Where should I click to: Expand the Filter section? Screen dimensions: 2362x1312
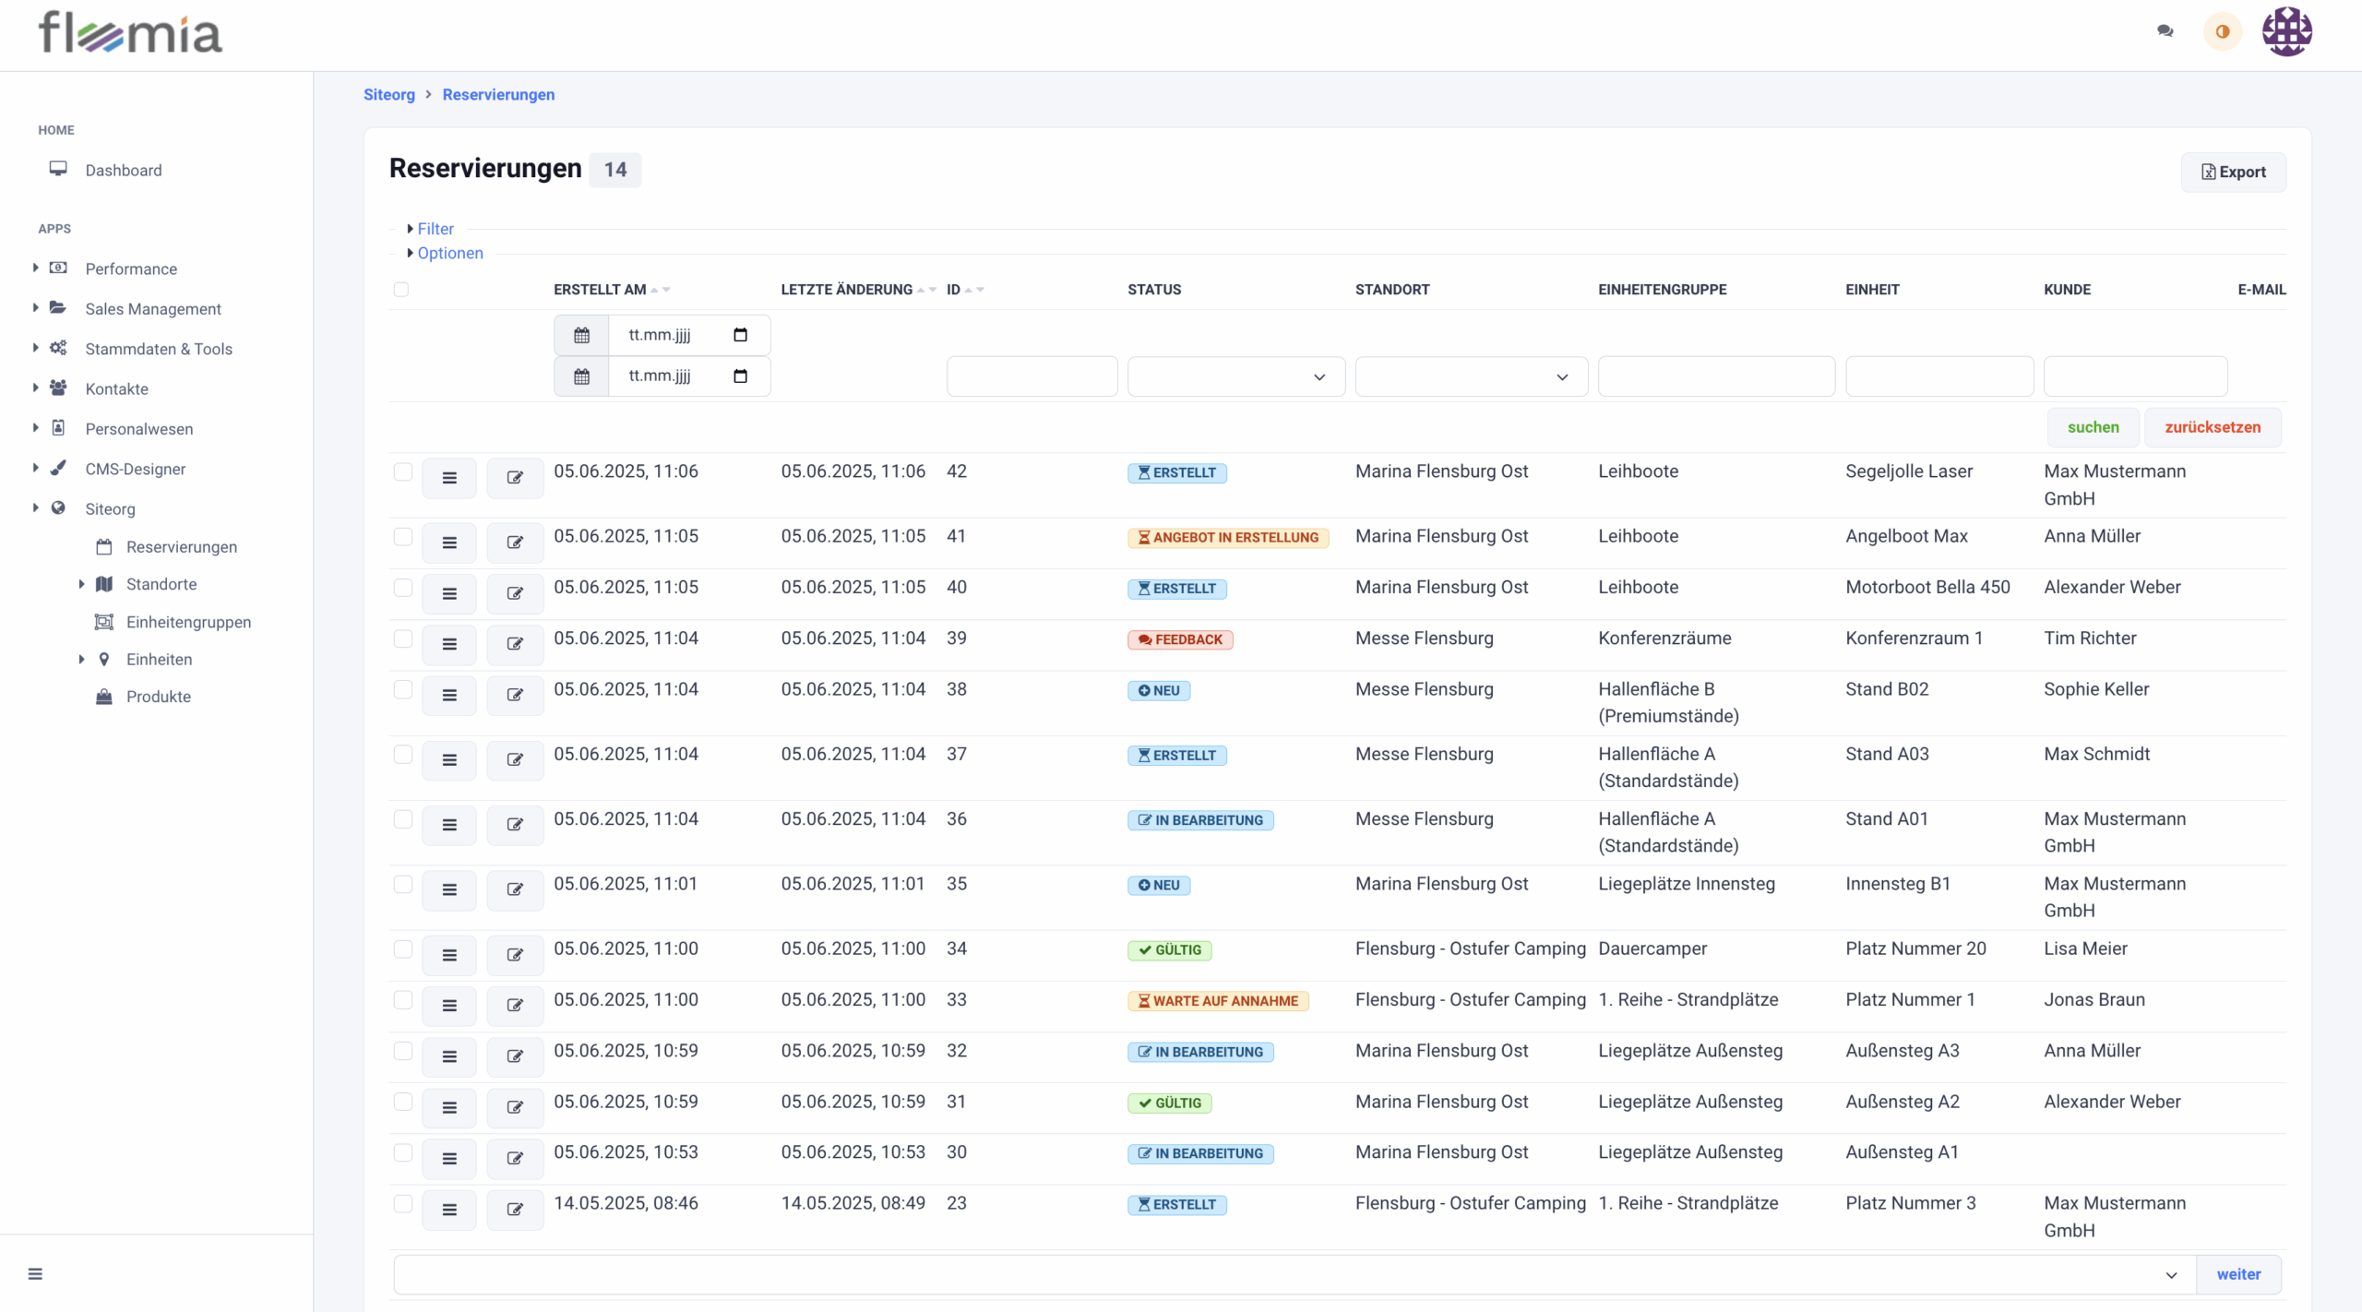pyautogui.click(x=435, y=229)
